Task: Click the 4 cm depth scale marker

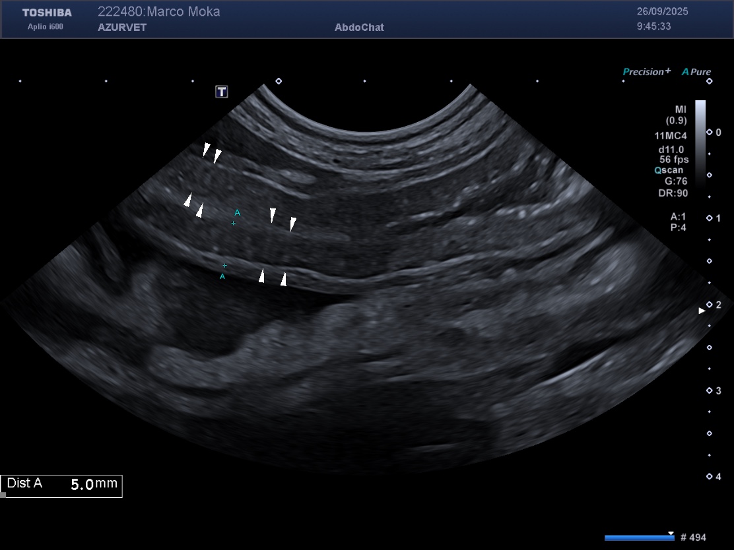Action: pos(710,476)
